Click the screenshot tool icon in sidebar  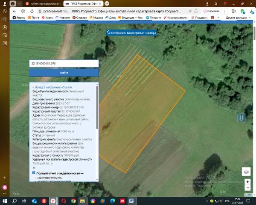[x=5, y=35]
